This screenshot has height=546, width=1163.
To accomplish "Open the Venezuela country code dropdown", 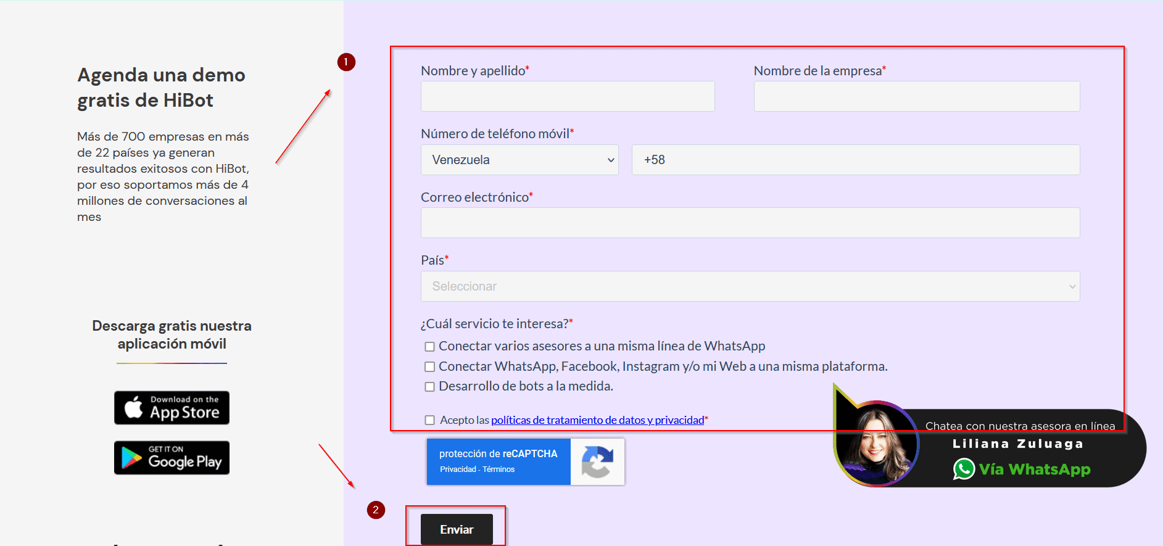I will [519, 160].
